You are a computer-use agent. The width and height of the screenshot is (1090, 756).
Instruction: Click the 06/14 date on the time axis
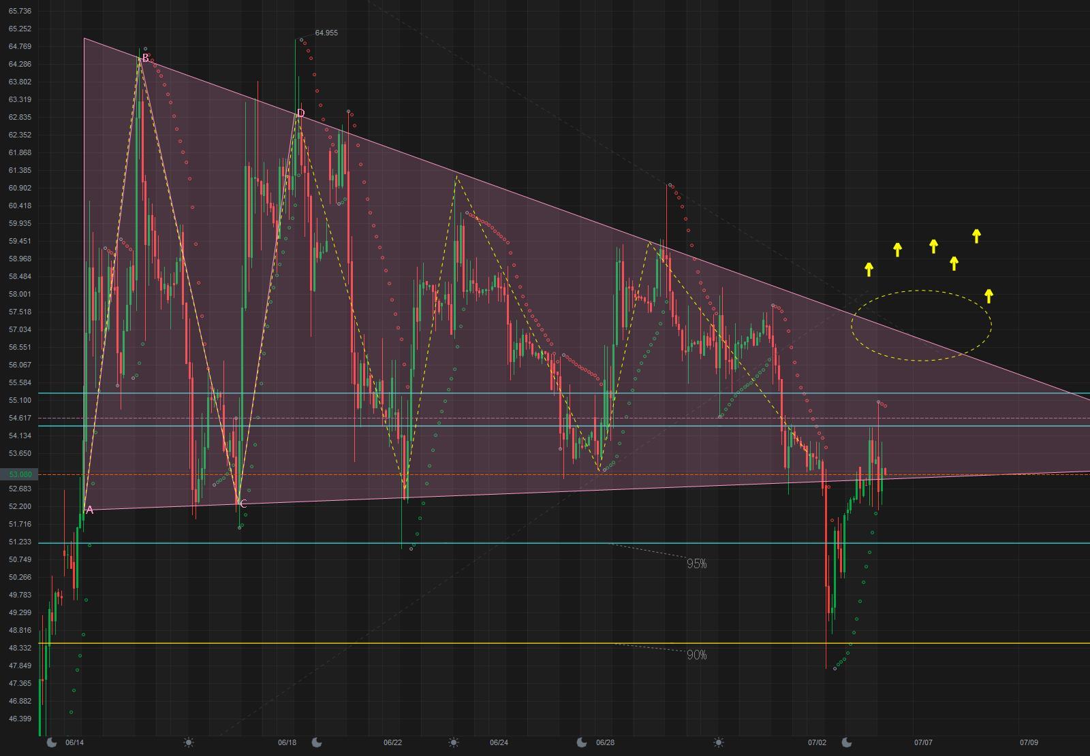click(x=74, y=742)
